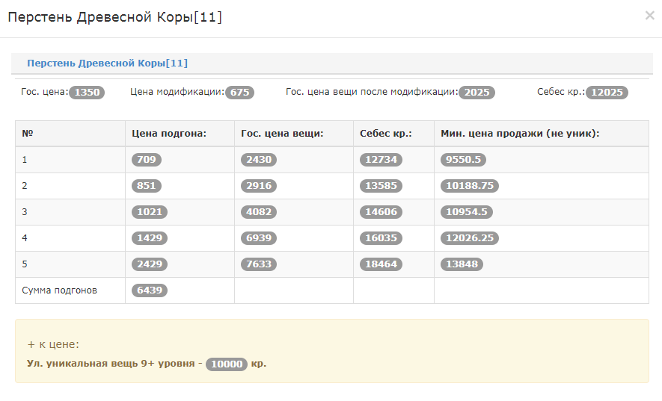The height and width of the screenshot is (401, 662).
Task: Click the Гос. цена 1350 badge
Action: point(86,93)
